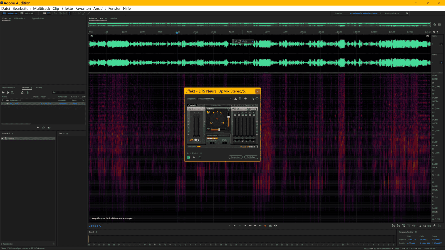Click Schließen in the effect dialog
The width and height of the screenshot is (445, 250).
click(x=251, y=157)
